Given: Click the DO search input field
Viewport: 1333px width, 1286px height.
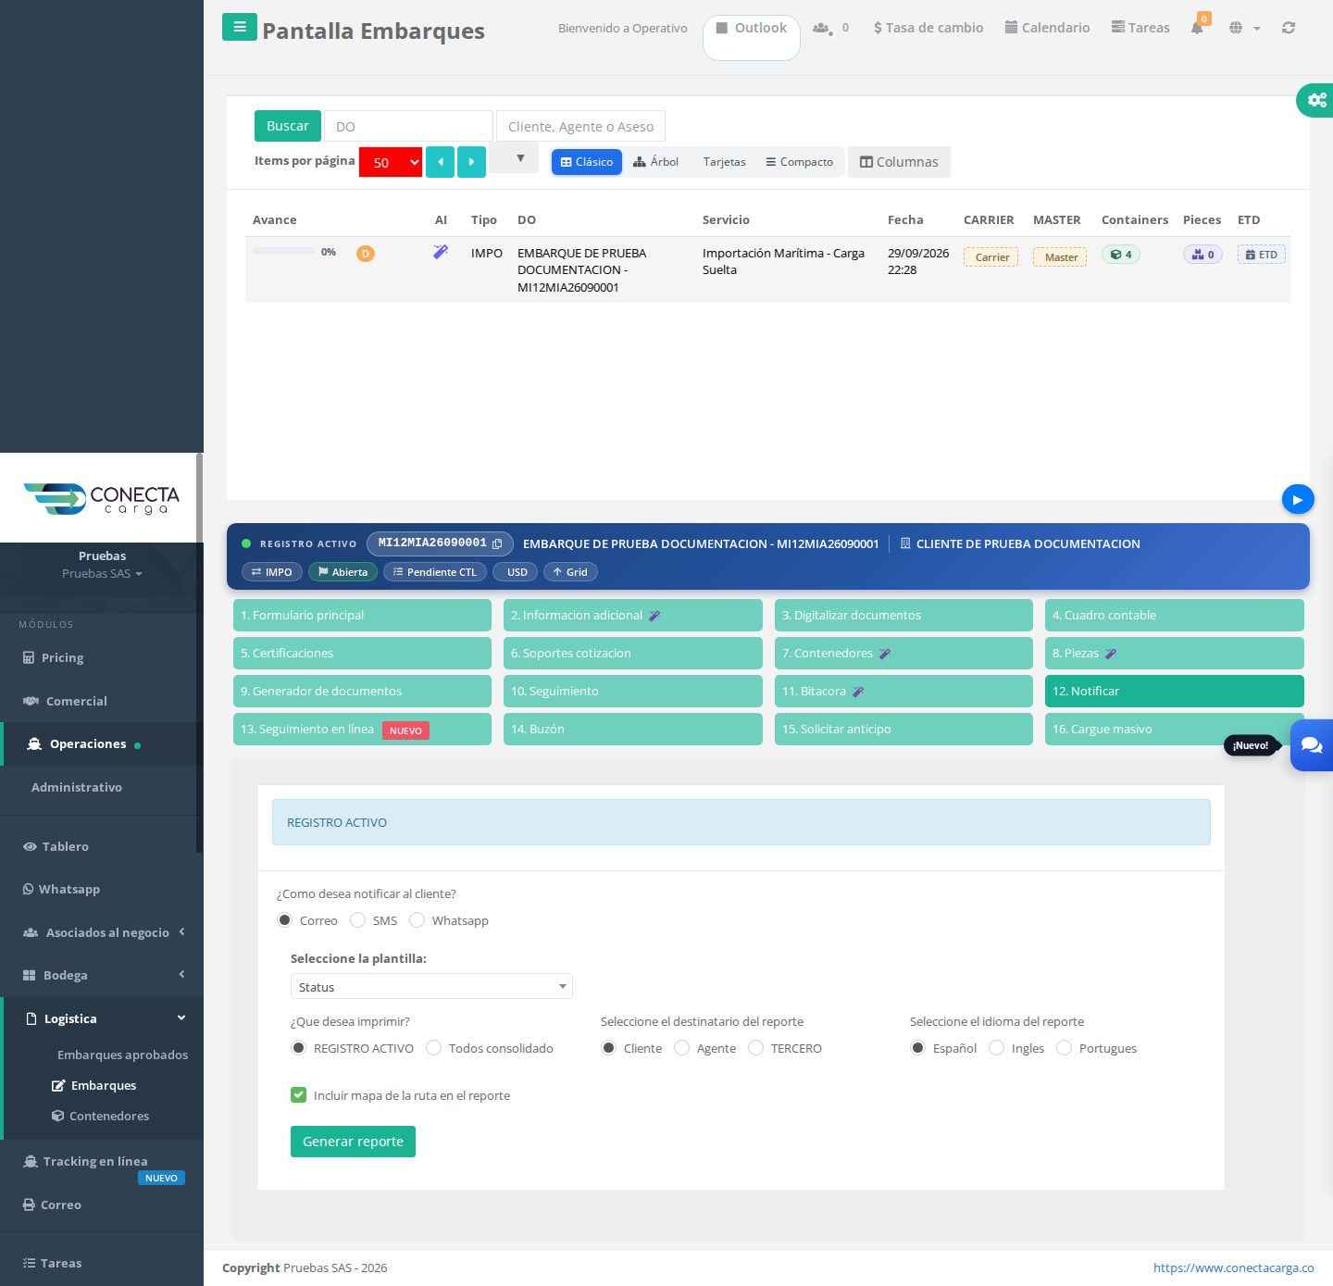Looking at the screenshot, I should (x=408, y=126).
